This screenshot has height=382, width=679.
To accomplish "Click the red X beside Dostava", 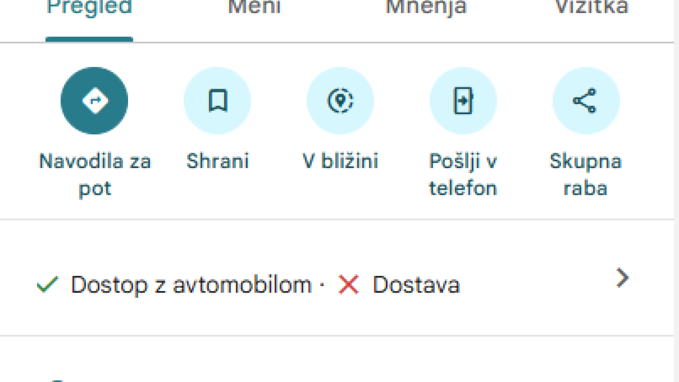I will pos(349,284).
